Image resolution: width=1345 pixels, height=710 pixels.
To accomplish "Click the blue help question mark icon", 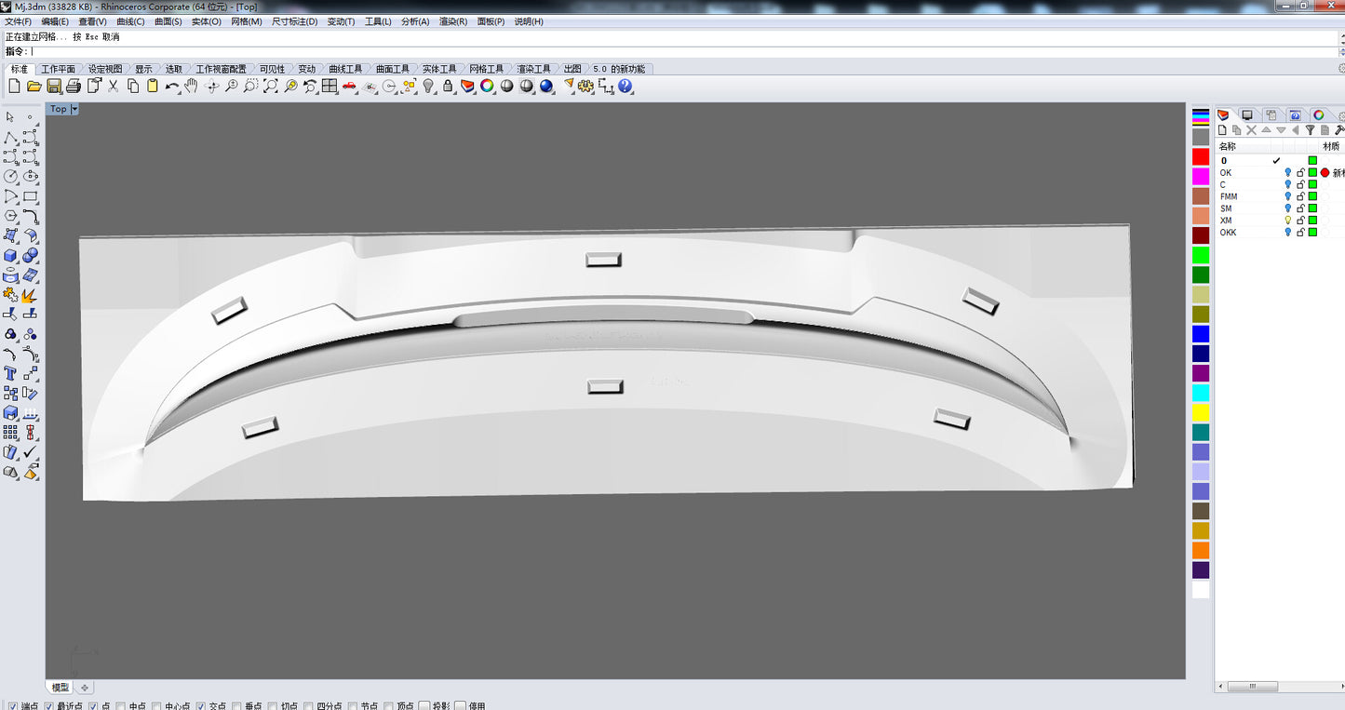I will click(x=625, y=86).
